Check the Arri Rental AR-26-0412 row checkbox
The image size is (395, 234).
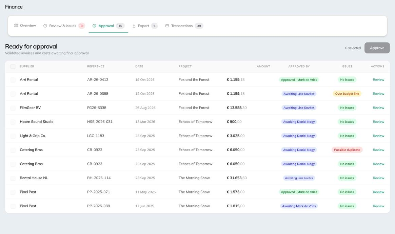click(13, 80)
